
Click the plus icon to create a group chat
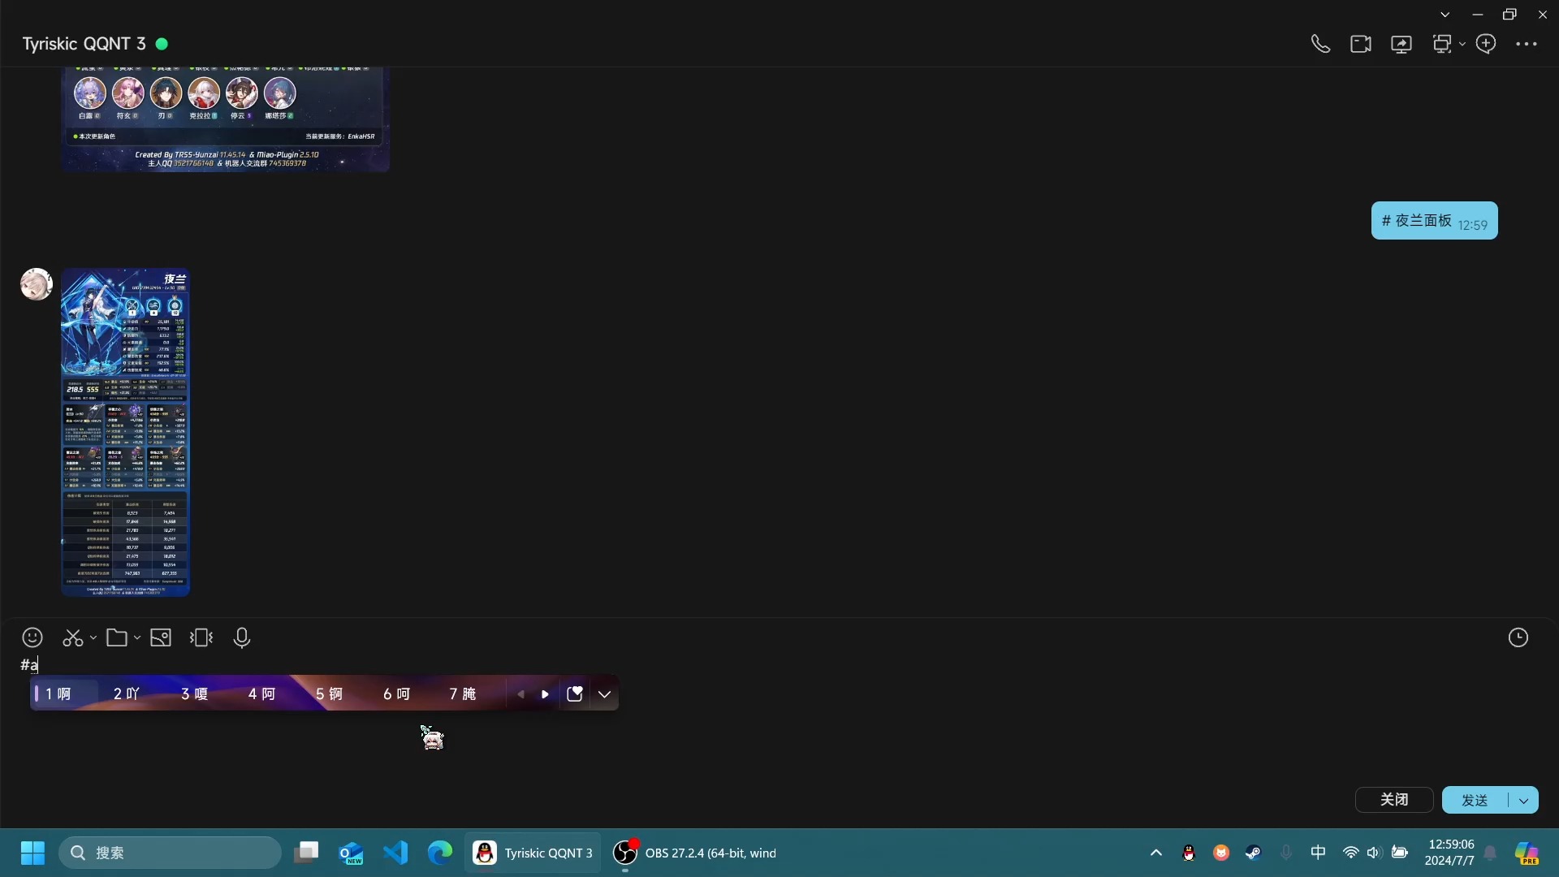(1486, 44)
